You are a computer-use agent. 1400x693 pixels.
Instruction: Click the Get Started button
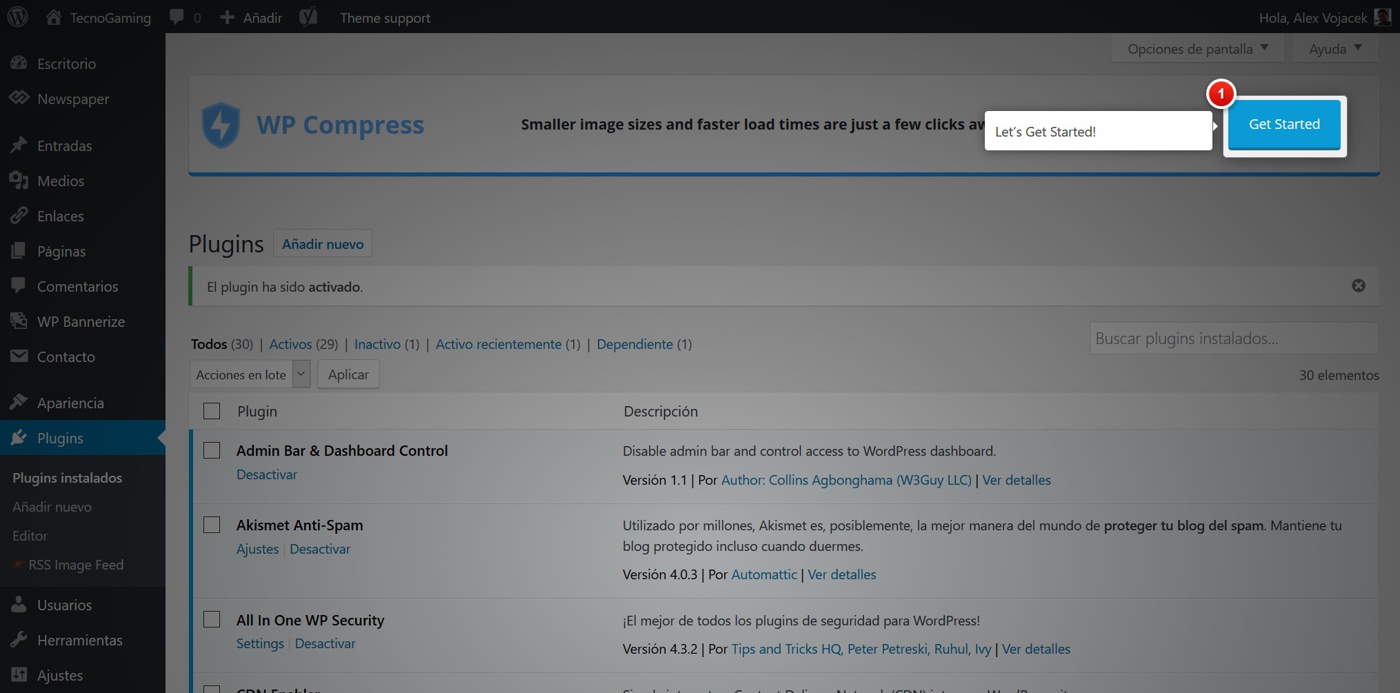pos(1284,124)
